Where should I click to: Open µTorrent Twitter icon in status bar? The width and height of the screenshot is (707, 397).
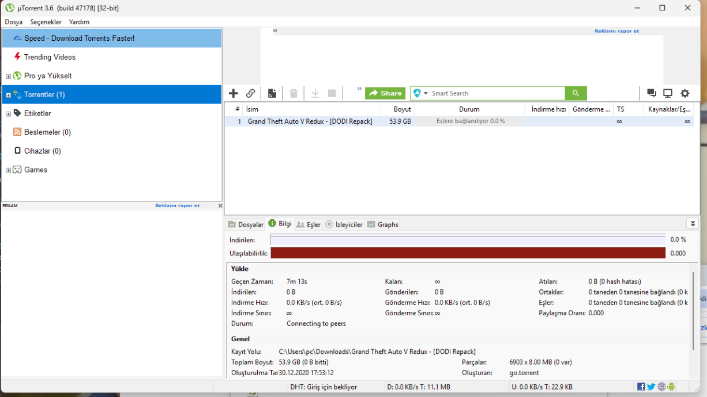tap(651, 387)
